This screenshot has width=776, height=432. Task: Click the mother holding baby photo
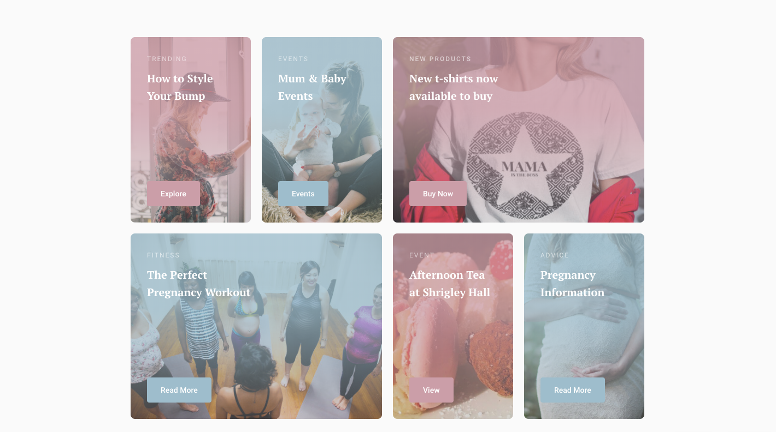(322, 130)
